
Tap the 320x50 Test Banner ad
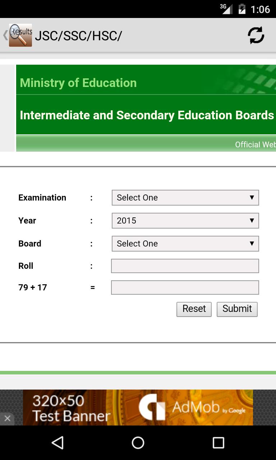72,407
